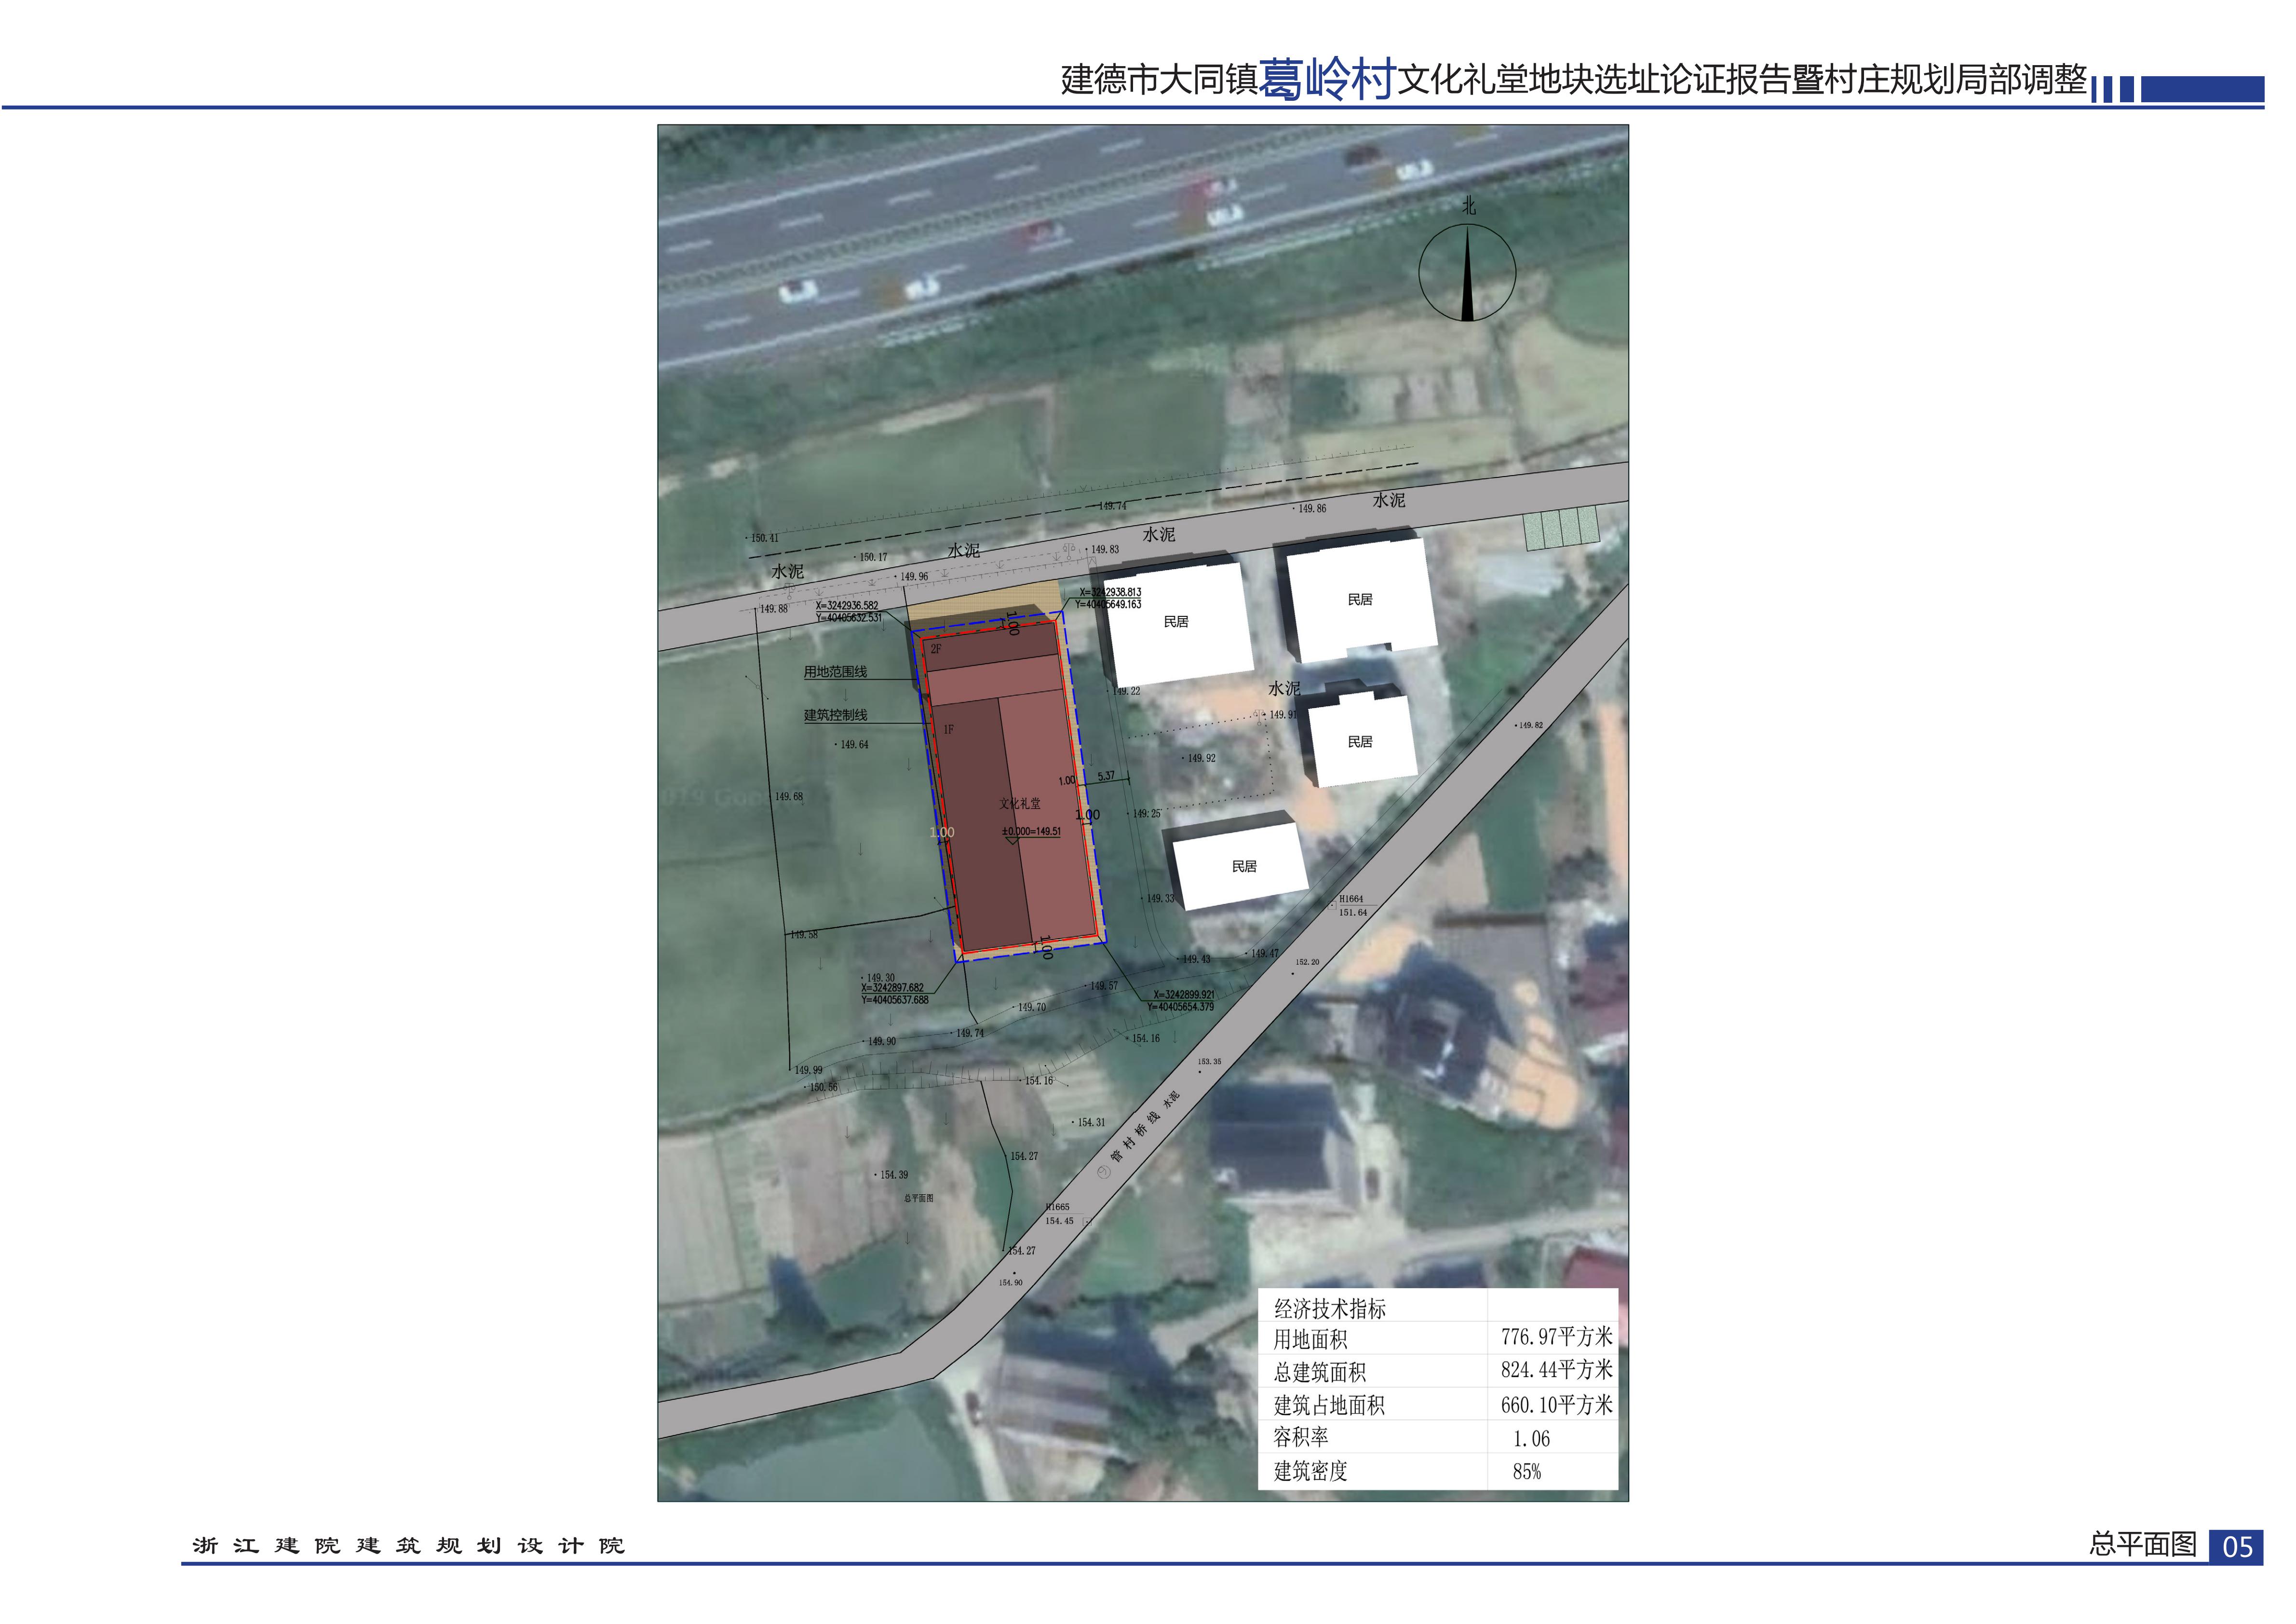The height and width of the screenshot is (1624, 2296).
Task: Click the H1664 survey marker label
Action: click(1351, 899)
